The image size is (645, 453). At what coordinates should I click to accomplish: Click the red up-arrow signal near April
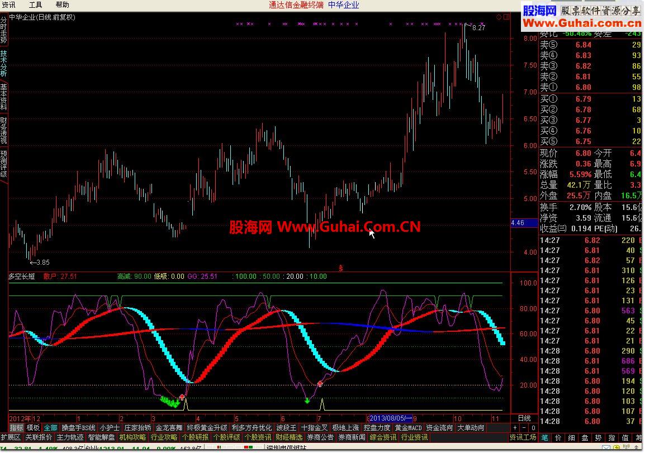point(182,397)
